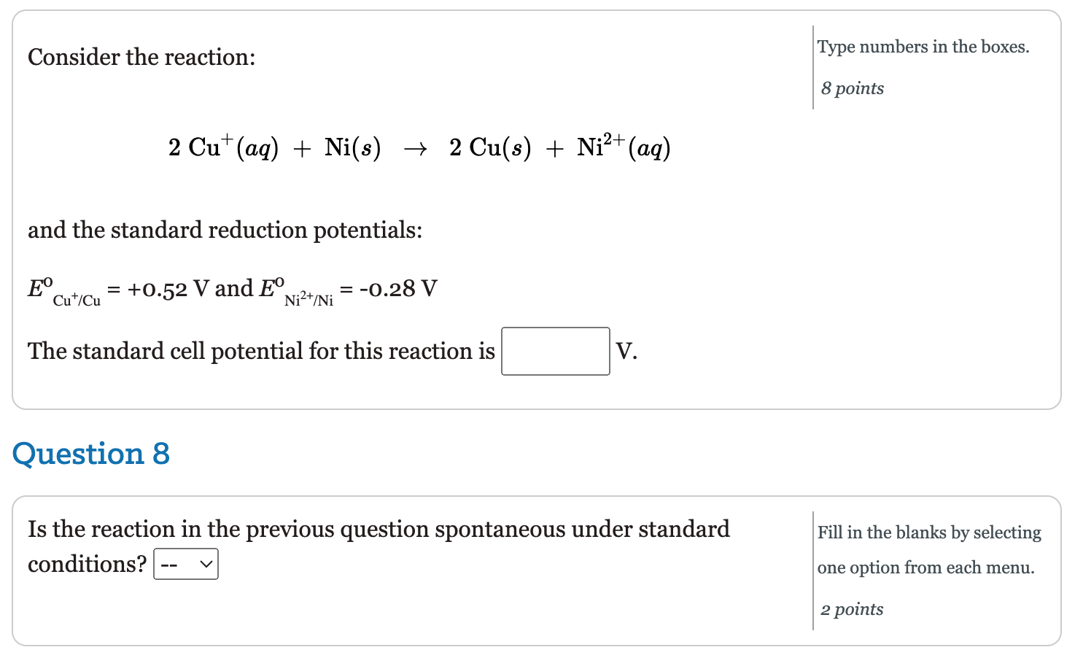Click the standard cell potential answer box
This screenshot has height=658, width=1075.
tap(554, 351)
